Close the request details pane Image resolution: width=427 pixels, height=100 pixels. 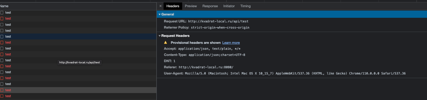[160, 6]
